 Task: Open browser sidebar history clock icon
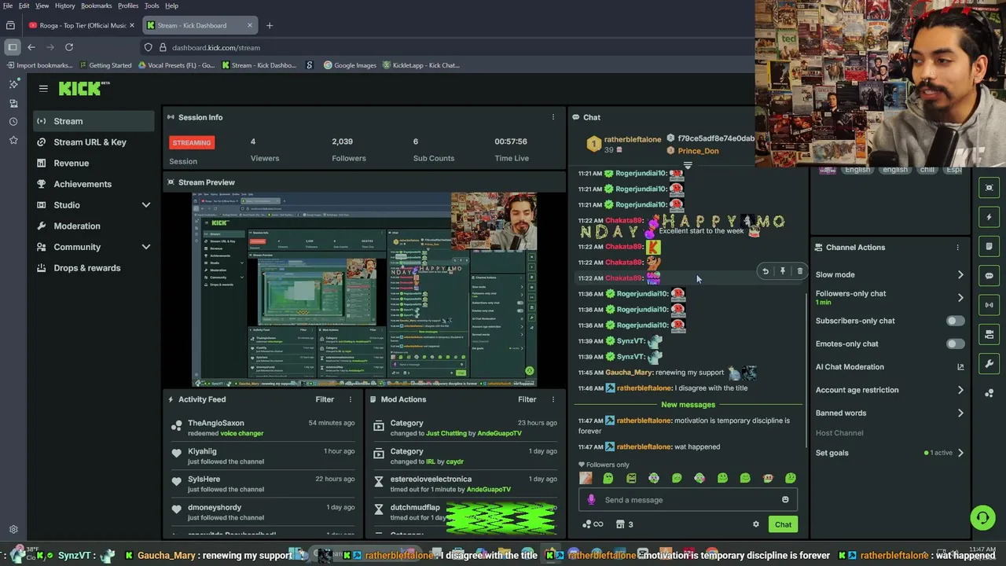[13, 122]
